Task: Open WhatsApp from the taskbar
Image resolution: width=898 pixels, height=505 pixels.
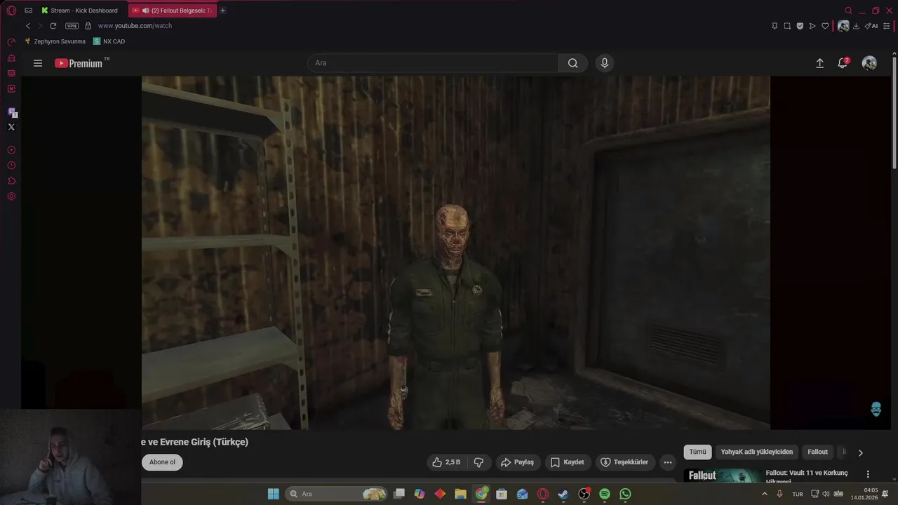Action: (x=625, y=494)
